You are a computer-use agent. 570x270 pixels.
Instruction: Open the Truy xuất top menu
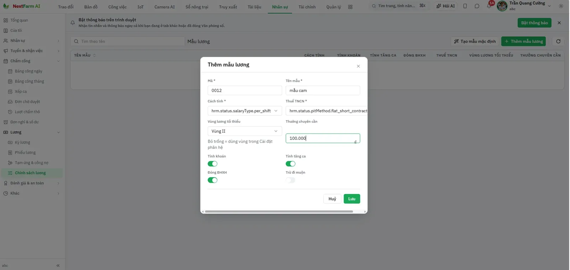228,7
